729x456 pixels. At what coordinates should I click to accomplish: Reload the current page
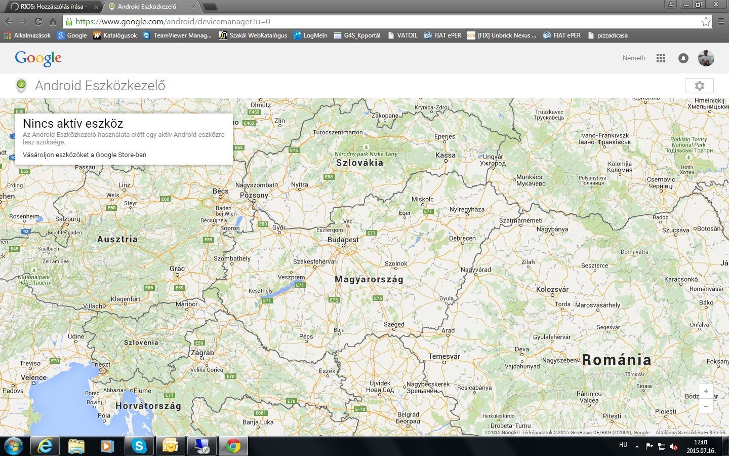[38, 22]
